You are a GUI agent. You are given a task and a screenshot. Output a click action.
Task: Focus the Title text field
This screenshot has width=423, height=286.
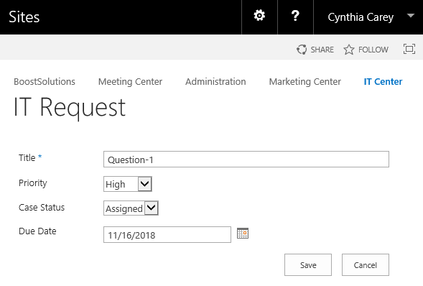point(246,160)
